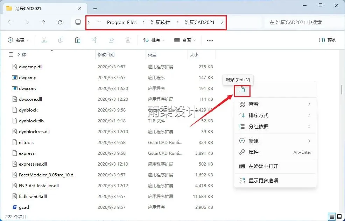Select file dwxcore.dll

coord(30,99)
